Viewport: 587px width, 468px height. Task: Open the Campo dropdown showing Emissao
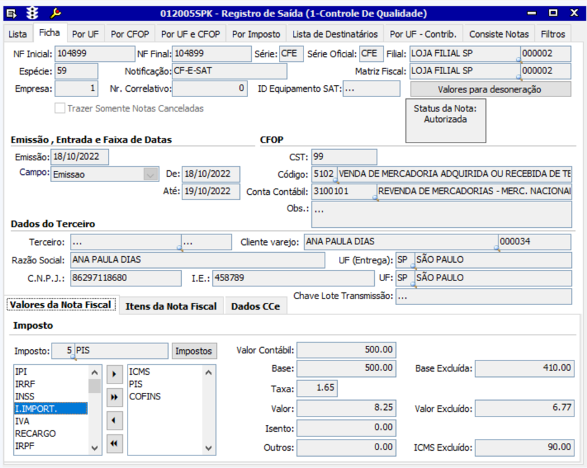pos(151,174)
